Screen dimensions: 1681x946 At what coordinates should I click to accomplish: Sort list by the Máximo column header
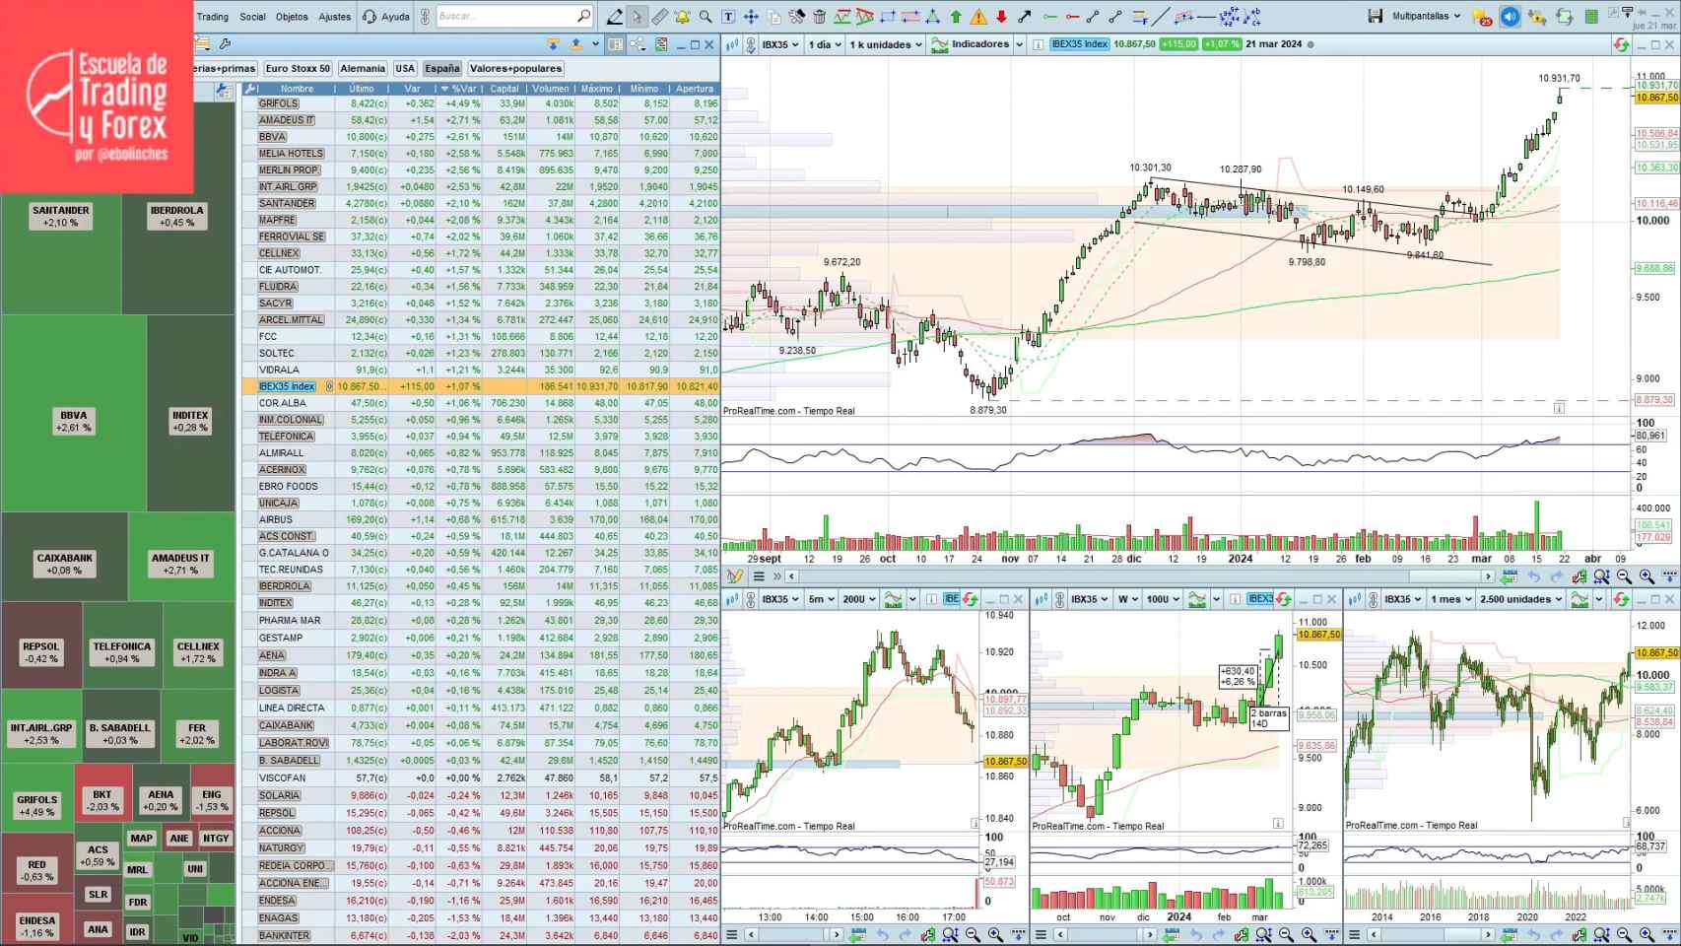point(597,89)
